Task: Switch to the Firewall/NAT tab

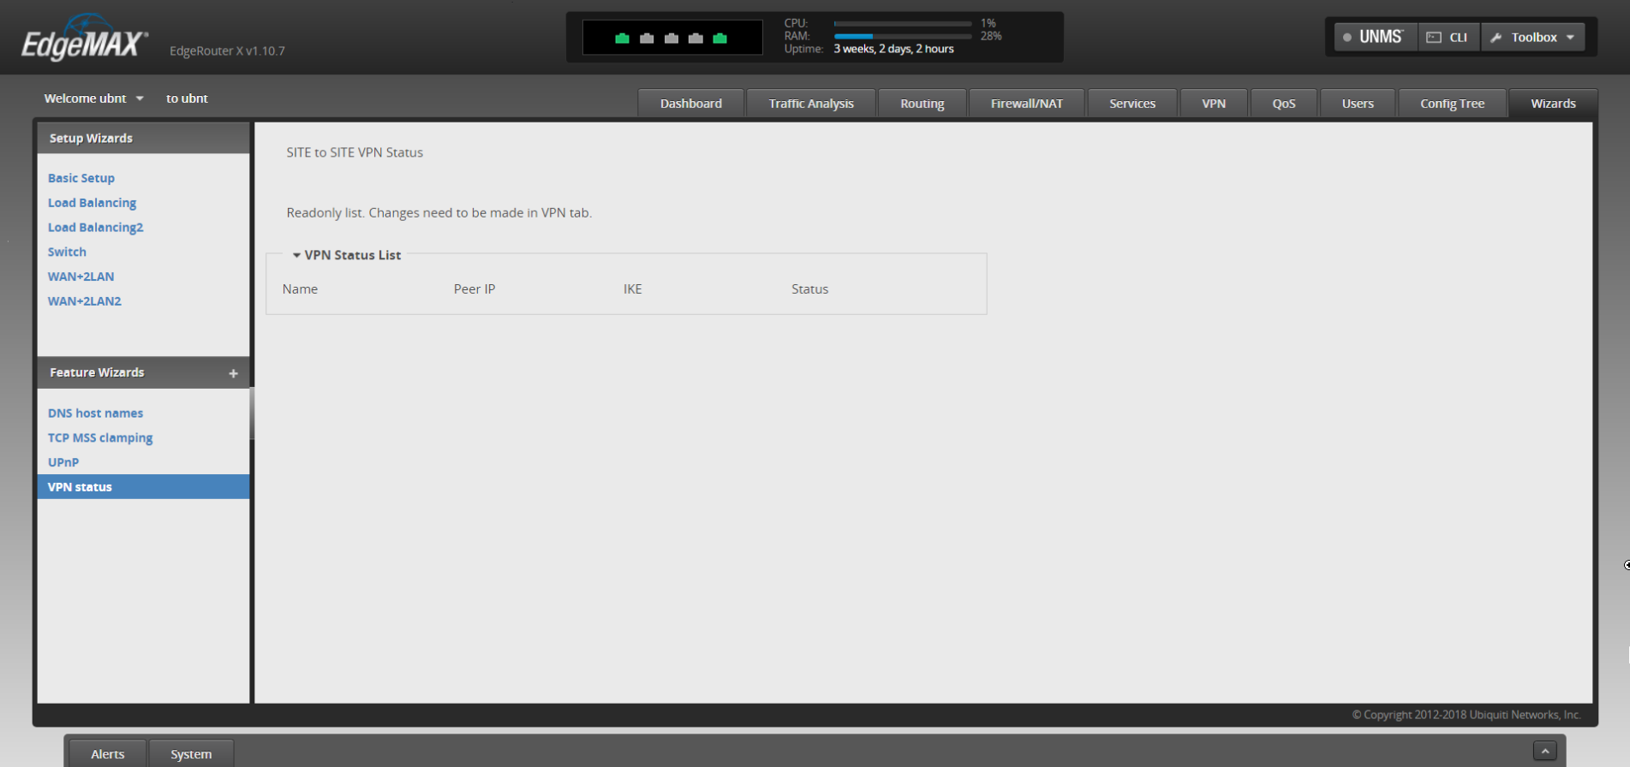Action: pyautogui.click(x=1026, y=104)
